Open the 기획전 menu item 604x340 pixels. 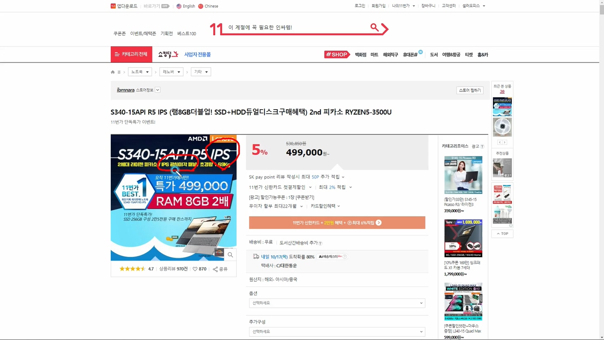click(166, 34)
